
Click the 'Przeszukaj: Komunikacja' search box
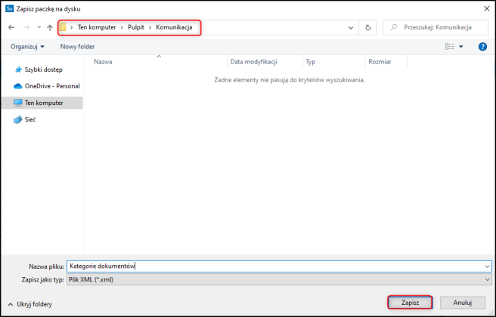(436, 27)
